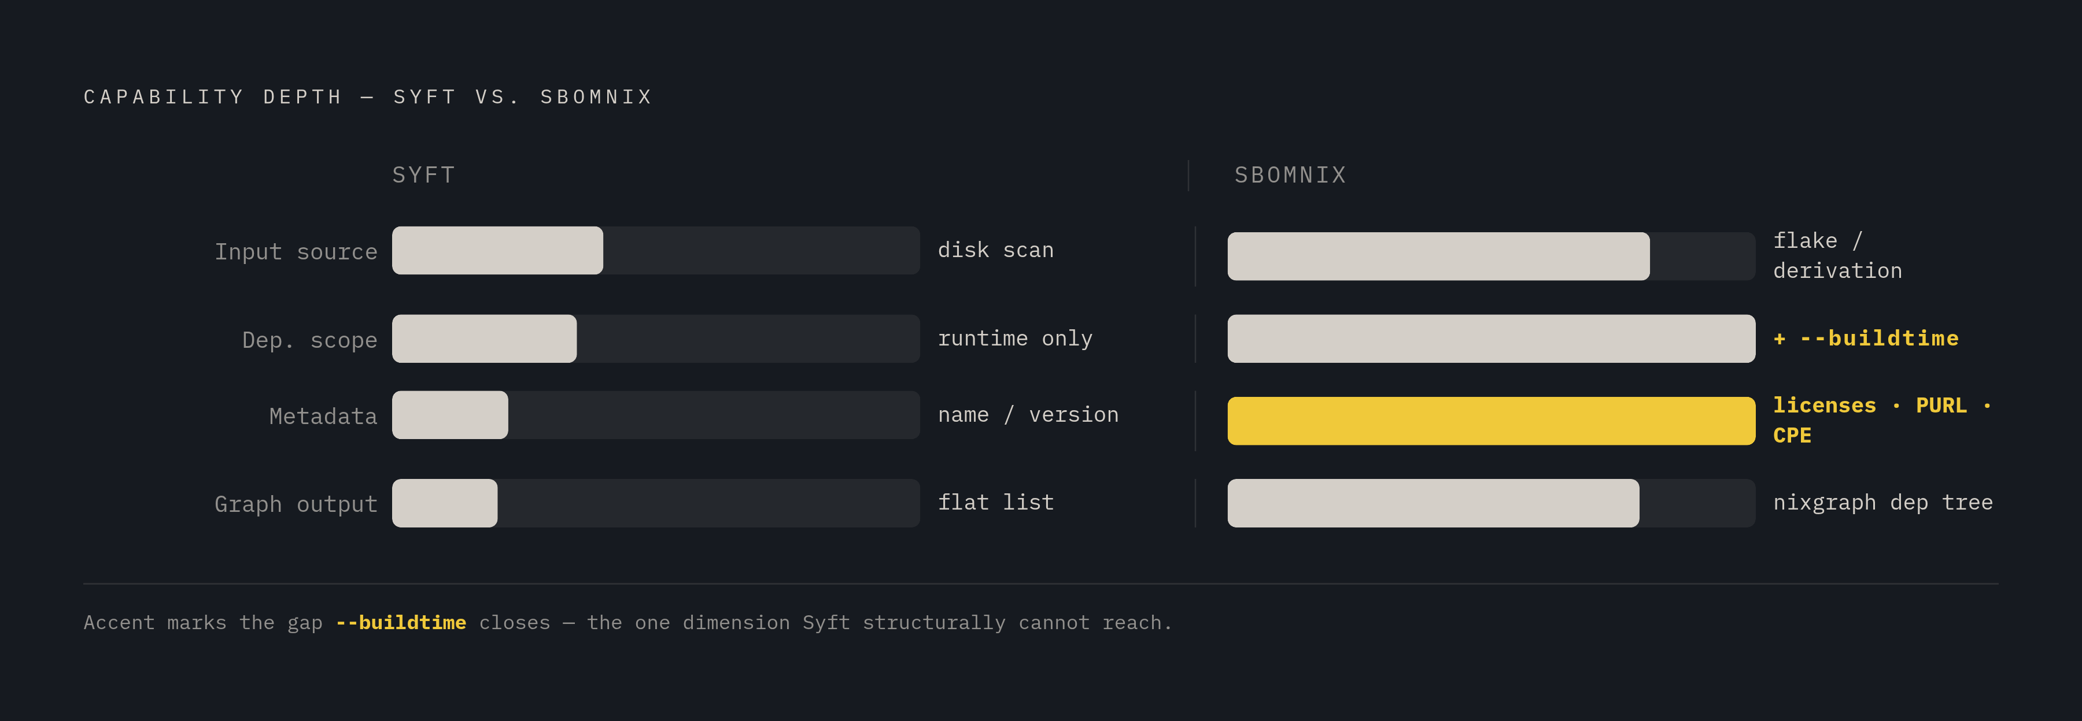Image resolution: width=2082 pixels, height=721 pixels.
Task: Click the 'Metadata' row label
Action: tap(323, 416)
